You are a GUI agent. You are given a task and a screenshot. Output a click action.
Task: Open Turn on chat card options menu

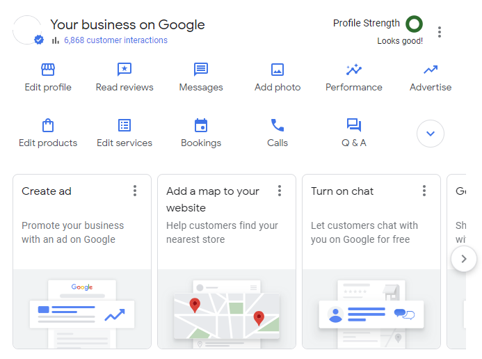pyautogui.click(x=424, y=191)
